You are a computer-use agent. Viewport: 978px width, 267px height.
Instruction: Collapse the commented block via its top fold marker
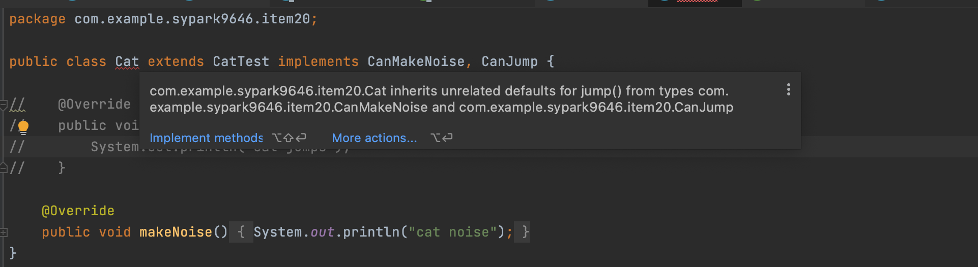click(x=4, y=105)
